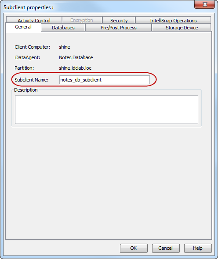Select the 'shine' client computer value
The height and width of the screenshot is (259, 218).
[65, 47]
